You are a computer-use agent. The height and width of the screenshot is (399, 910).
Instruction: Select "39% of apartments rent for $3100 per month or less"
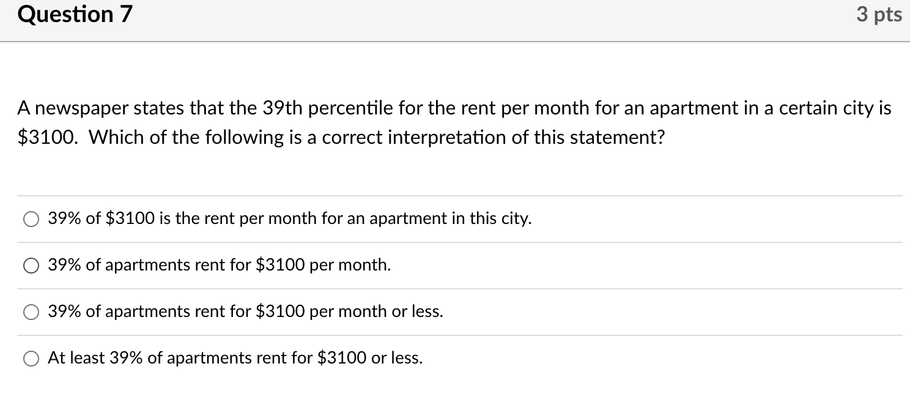(x=31, y=311)
